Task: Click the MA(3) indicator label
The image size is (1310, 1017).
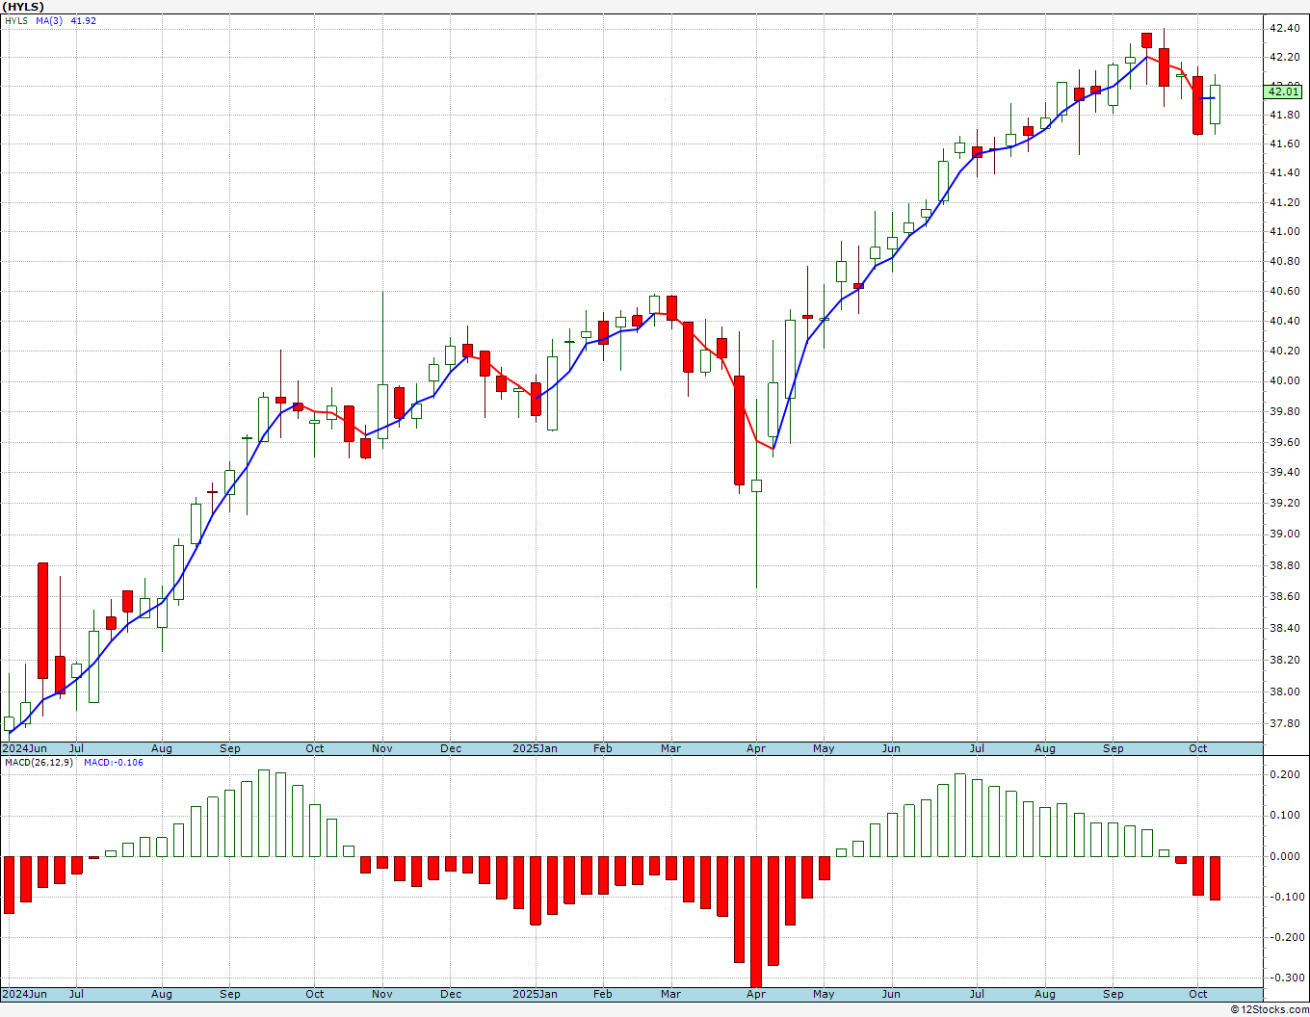Action: point(48,20)
